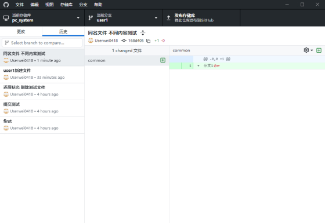Image resolution: width=325 pixels, height=223 pixels.
Task: Open the 编辑 menu
Action: tap(34, 5)
